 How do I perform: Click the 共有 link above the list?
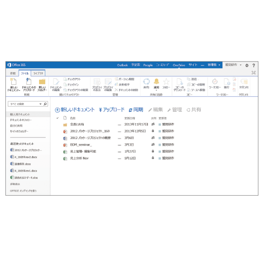pos(194,110)
